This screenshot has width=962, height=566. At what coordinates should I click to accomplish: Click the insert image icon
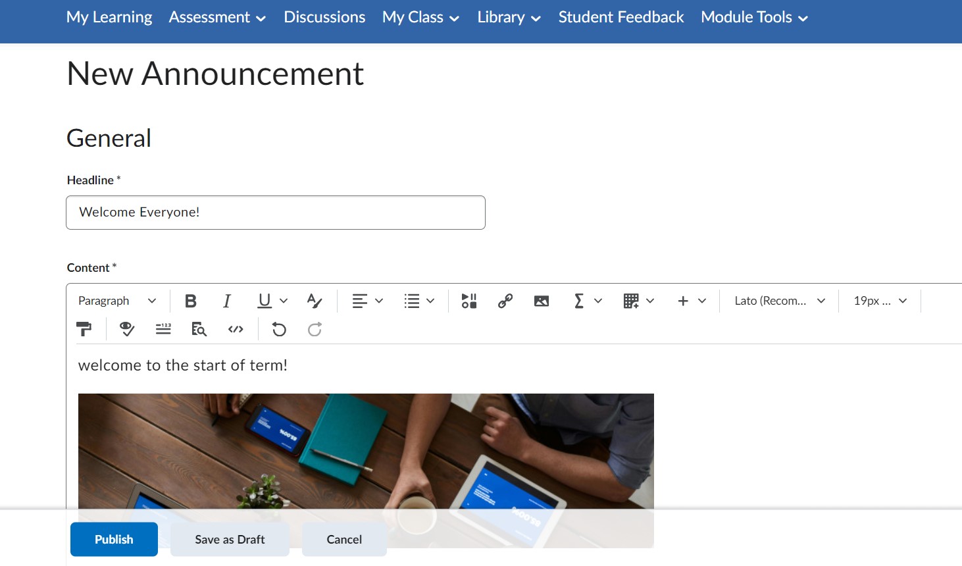pyautogui.click(x=542, y=301)
